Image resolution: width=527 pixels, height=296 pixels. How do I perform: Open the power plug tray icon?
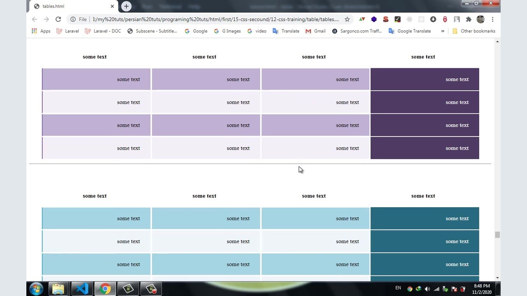point(463,289)
